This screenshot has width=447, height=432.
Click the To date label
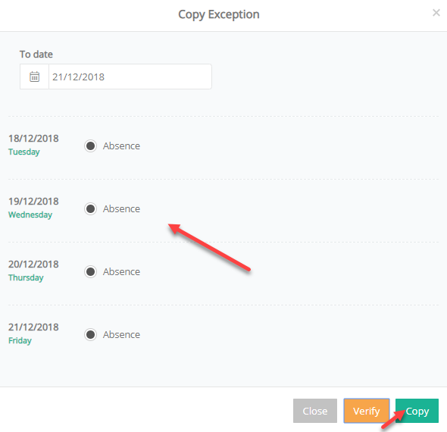click(x=36, y=54)
